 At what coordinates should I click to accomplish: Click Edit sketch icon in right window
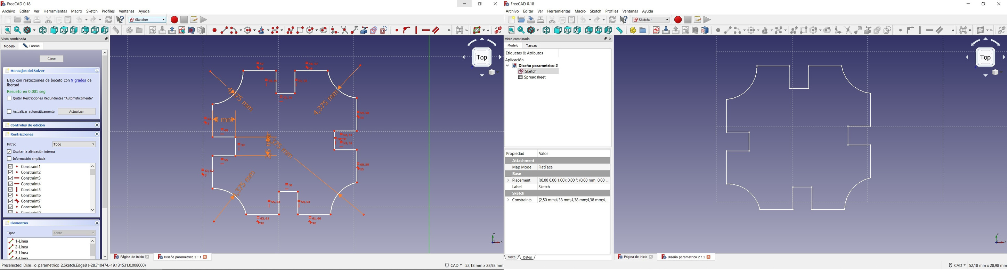point(666,30)
